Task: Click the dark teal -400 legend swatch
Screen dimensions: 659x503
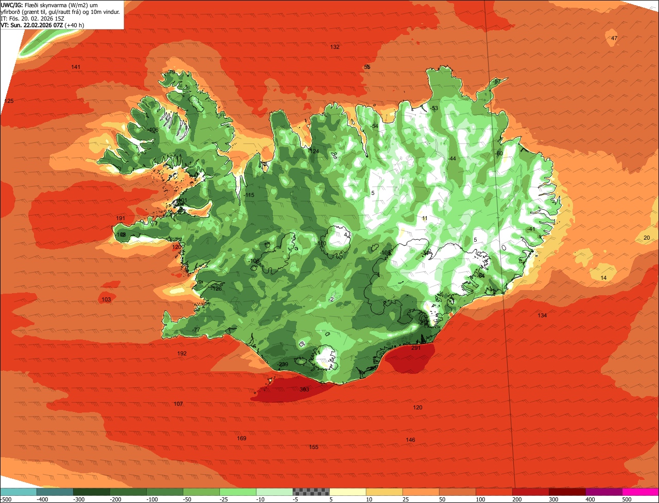Action: point(55,492)
